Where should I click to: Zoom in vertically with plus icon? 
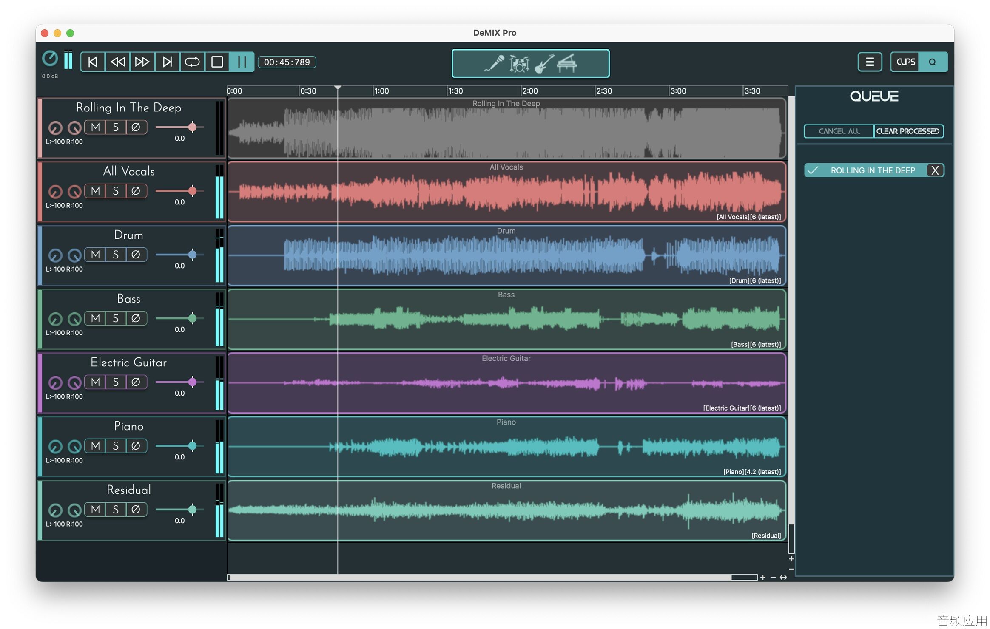click(791, 559)
